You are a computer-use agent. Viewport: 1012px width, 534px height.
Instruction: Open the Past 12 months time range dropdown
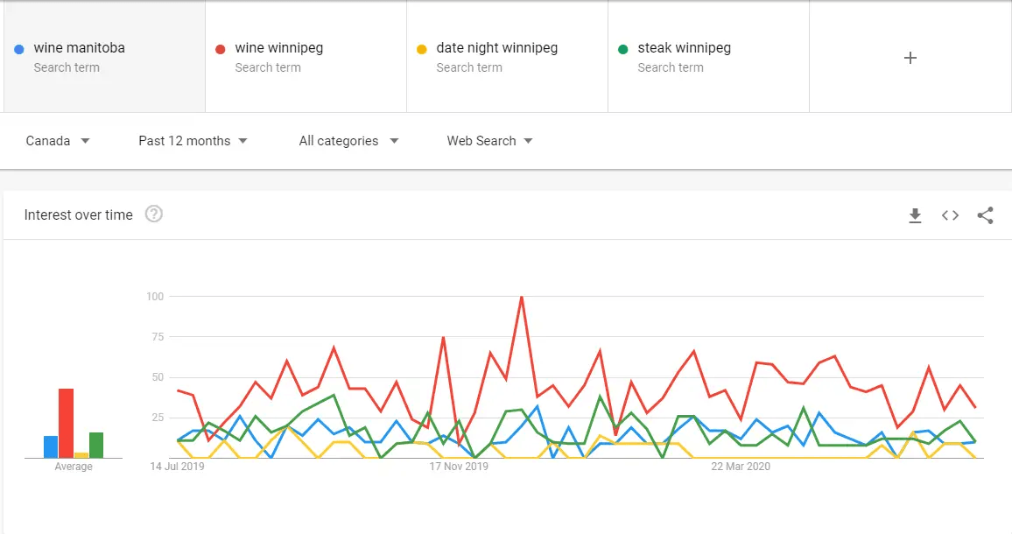point(193,141)
